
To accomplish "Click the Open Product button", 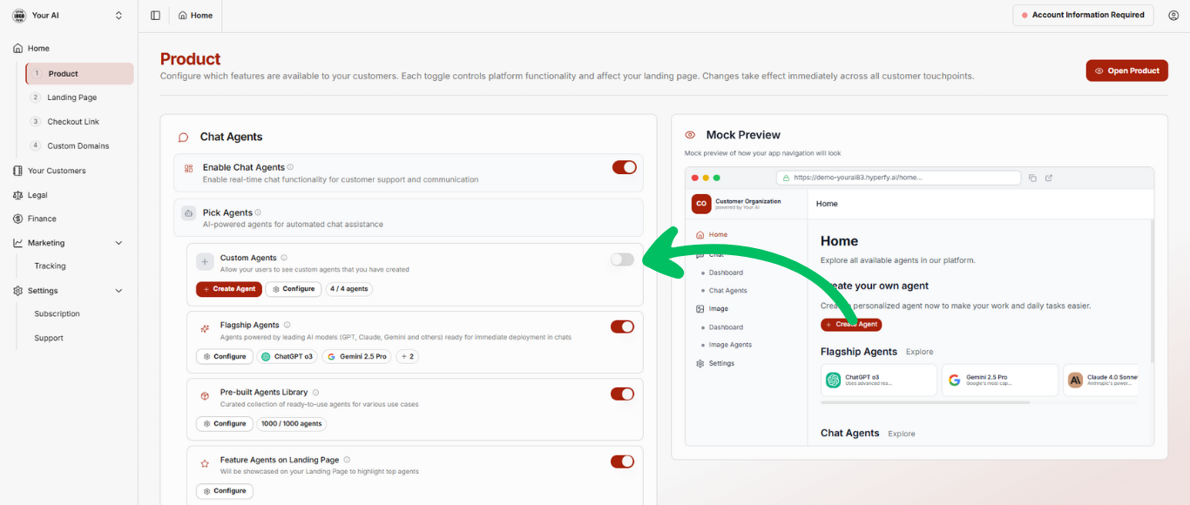I will tap(1126, 71).
